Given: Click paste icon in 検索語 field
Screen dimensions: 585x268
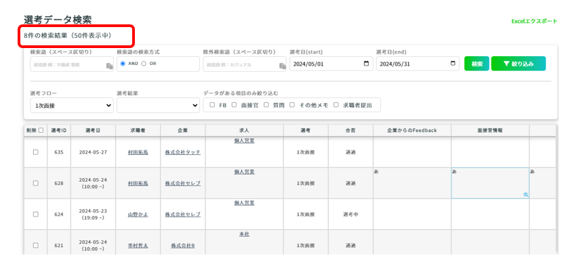Looking at the screenshot, I should (109, 66).
